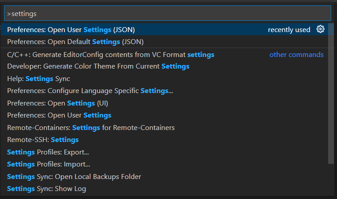The width and height of the screenshot is (337, 199).
Task: Click the command palette search input
Action: point(168,14)
